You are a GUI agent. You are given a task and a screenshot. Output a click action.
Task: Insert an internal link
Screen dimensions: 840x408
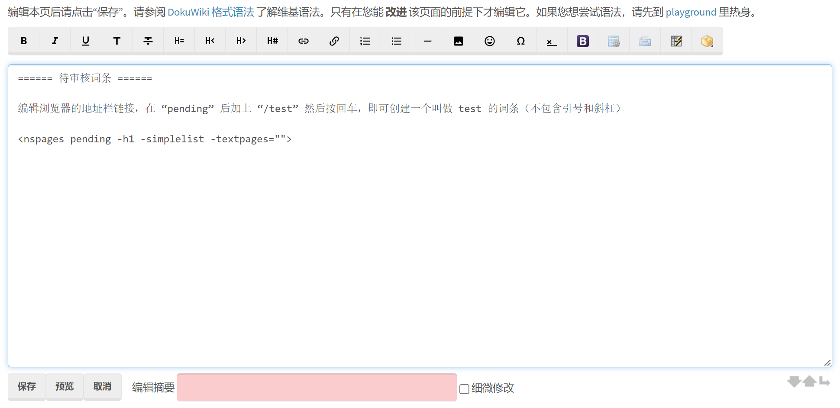(x=303, y=41)
